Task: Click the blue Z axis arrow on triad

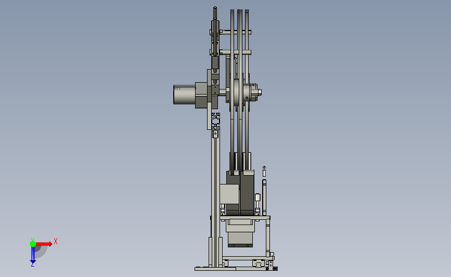Action: (33, 255)
